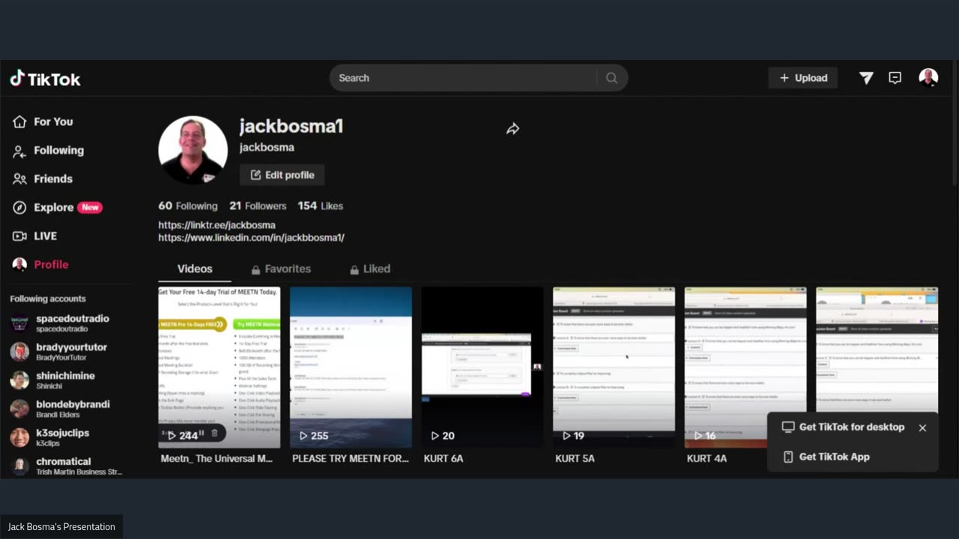Click the Profile avatar icon in sidebar
959x539 pixels.
(x=19, y=264)
